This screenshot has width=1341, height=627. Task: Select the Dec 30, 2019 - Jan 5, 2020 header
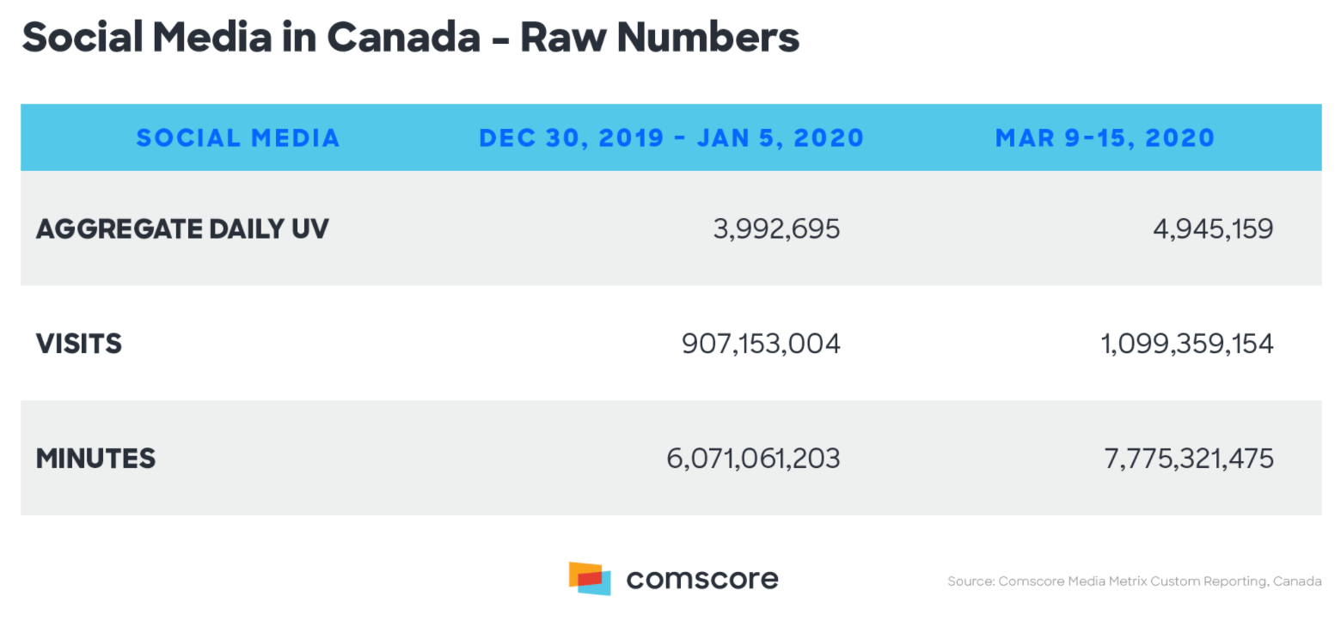(x=671, y=137)
